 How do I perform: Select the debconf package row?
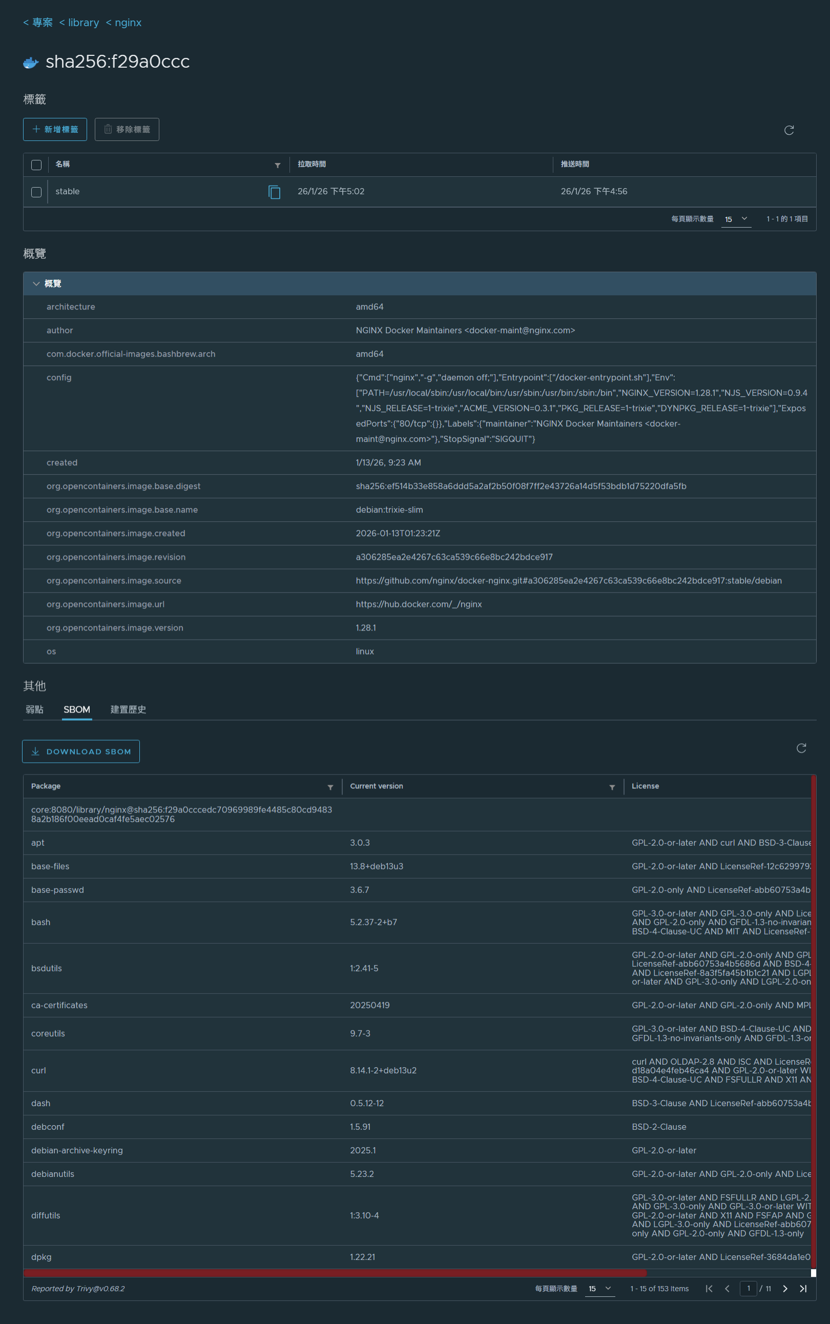pos(417,1127)
